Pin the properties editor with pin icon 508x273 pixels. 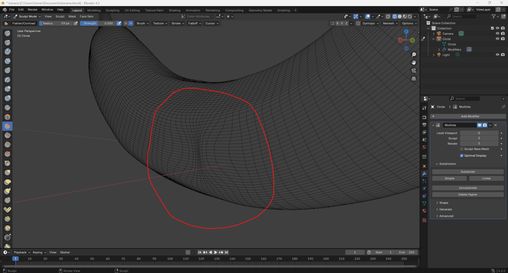503,107
